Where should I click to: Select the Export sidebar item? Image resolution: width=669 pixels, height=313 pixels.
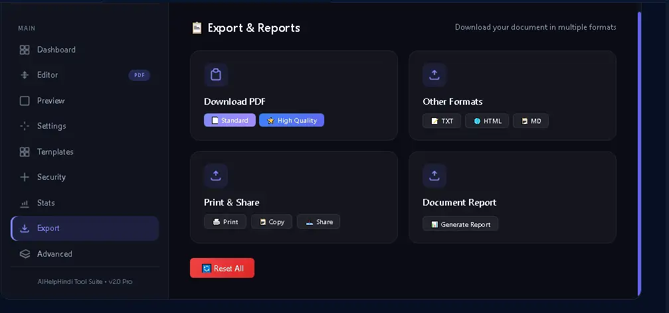pos(85,228)
